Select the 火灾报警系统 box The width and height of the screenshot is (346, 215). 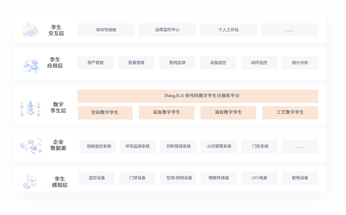click(219, 146)
